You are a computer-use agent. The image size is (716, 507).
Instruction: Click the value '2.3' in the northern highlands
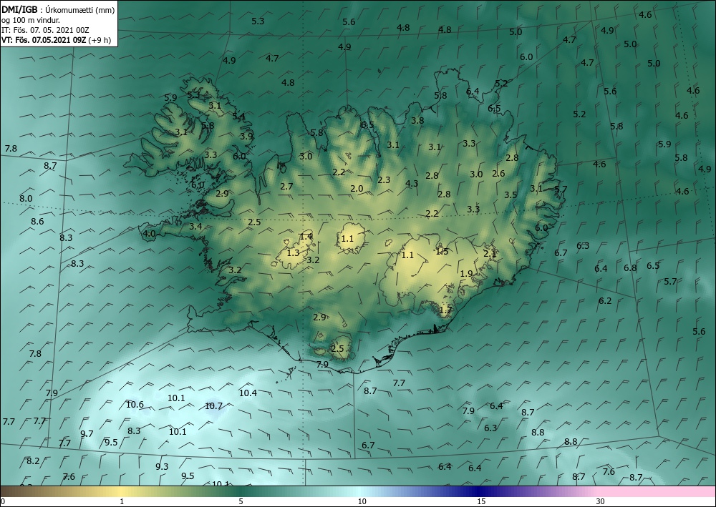pyautogui.click(x=384, y=180)
